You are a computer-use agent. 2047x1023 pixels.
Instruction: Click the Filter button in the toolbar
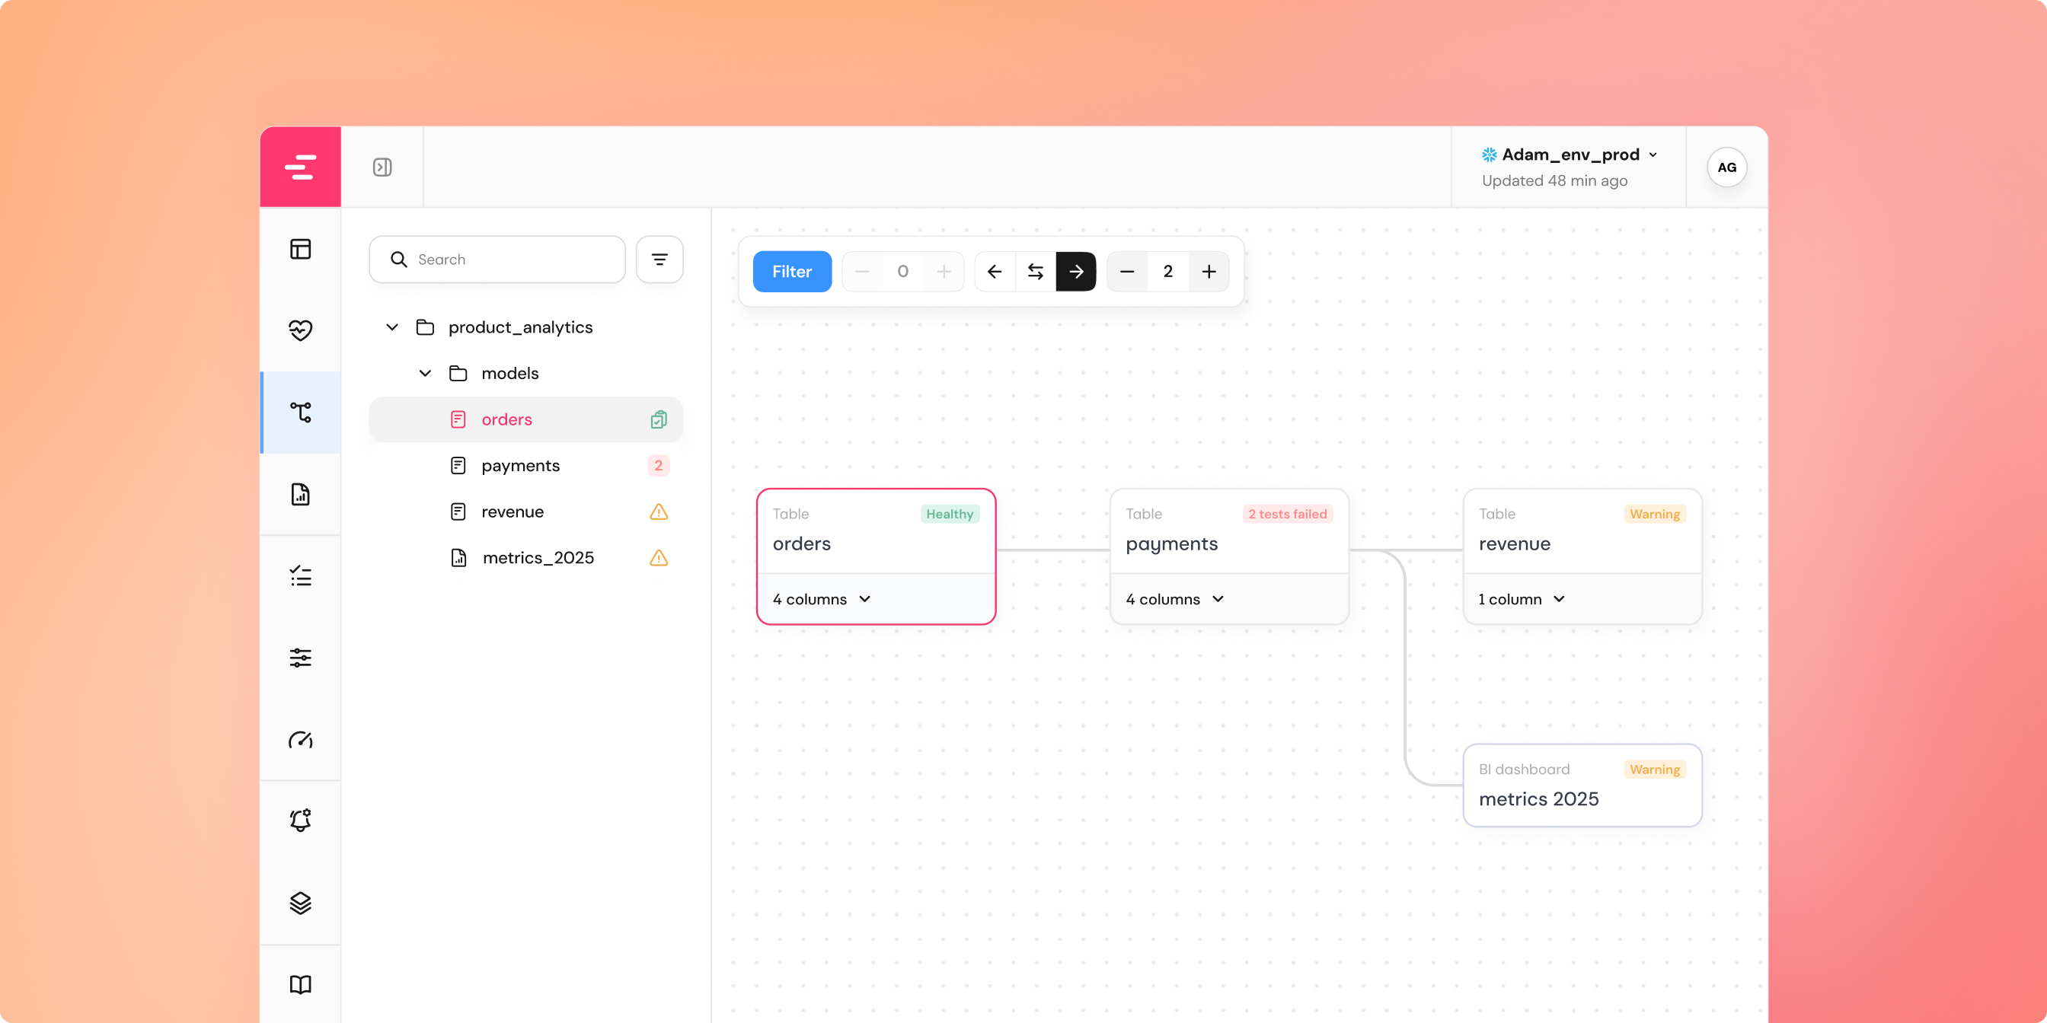coord(791,271)
